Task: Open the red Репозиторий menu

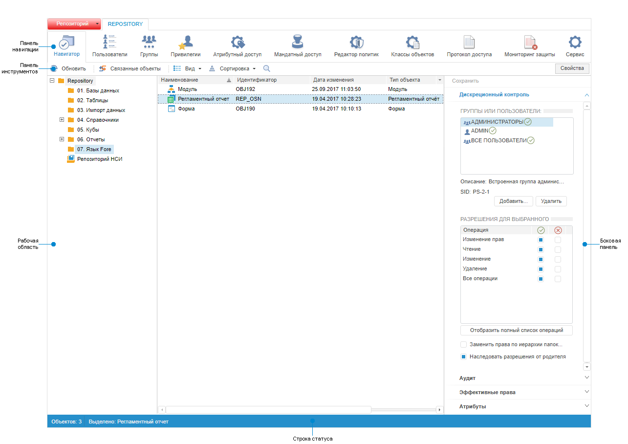Action: coord(74,24)
